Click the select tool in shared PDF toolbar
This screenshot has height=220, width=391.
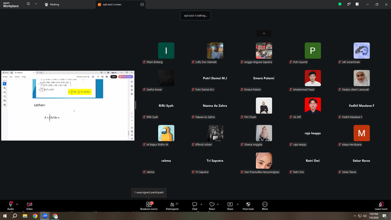click(x=4, y=84)
